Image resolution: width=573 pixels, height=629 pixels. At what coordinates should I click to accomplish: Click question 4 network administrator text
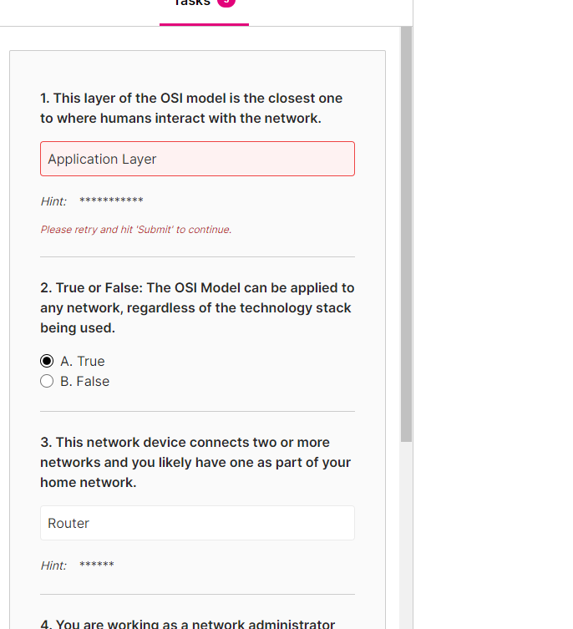(x=188, y=623)
